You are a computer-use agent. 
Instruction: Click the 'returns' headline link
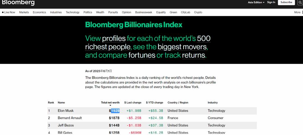tap(193, 55)
